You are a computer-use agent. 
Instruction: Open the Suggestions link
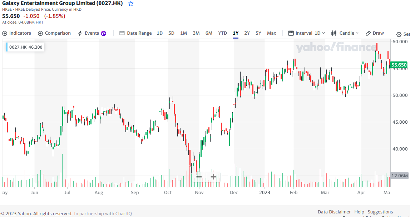tap(380, 212)
